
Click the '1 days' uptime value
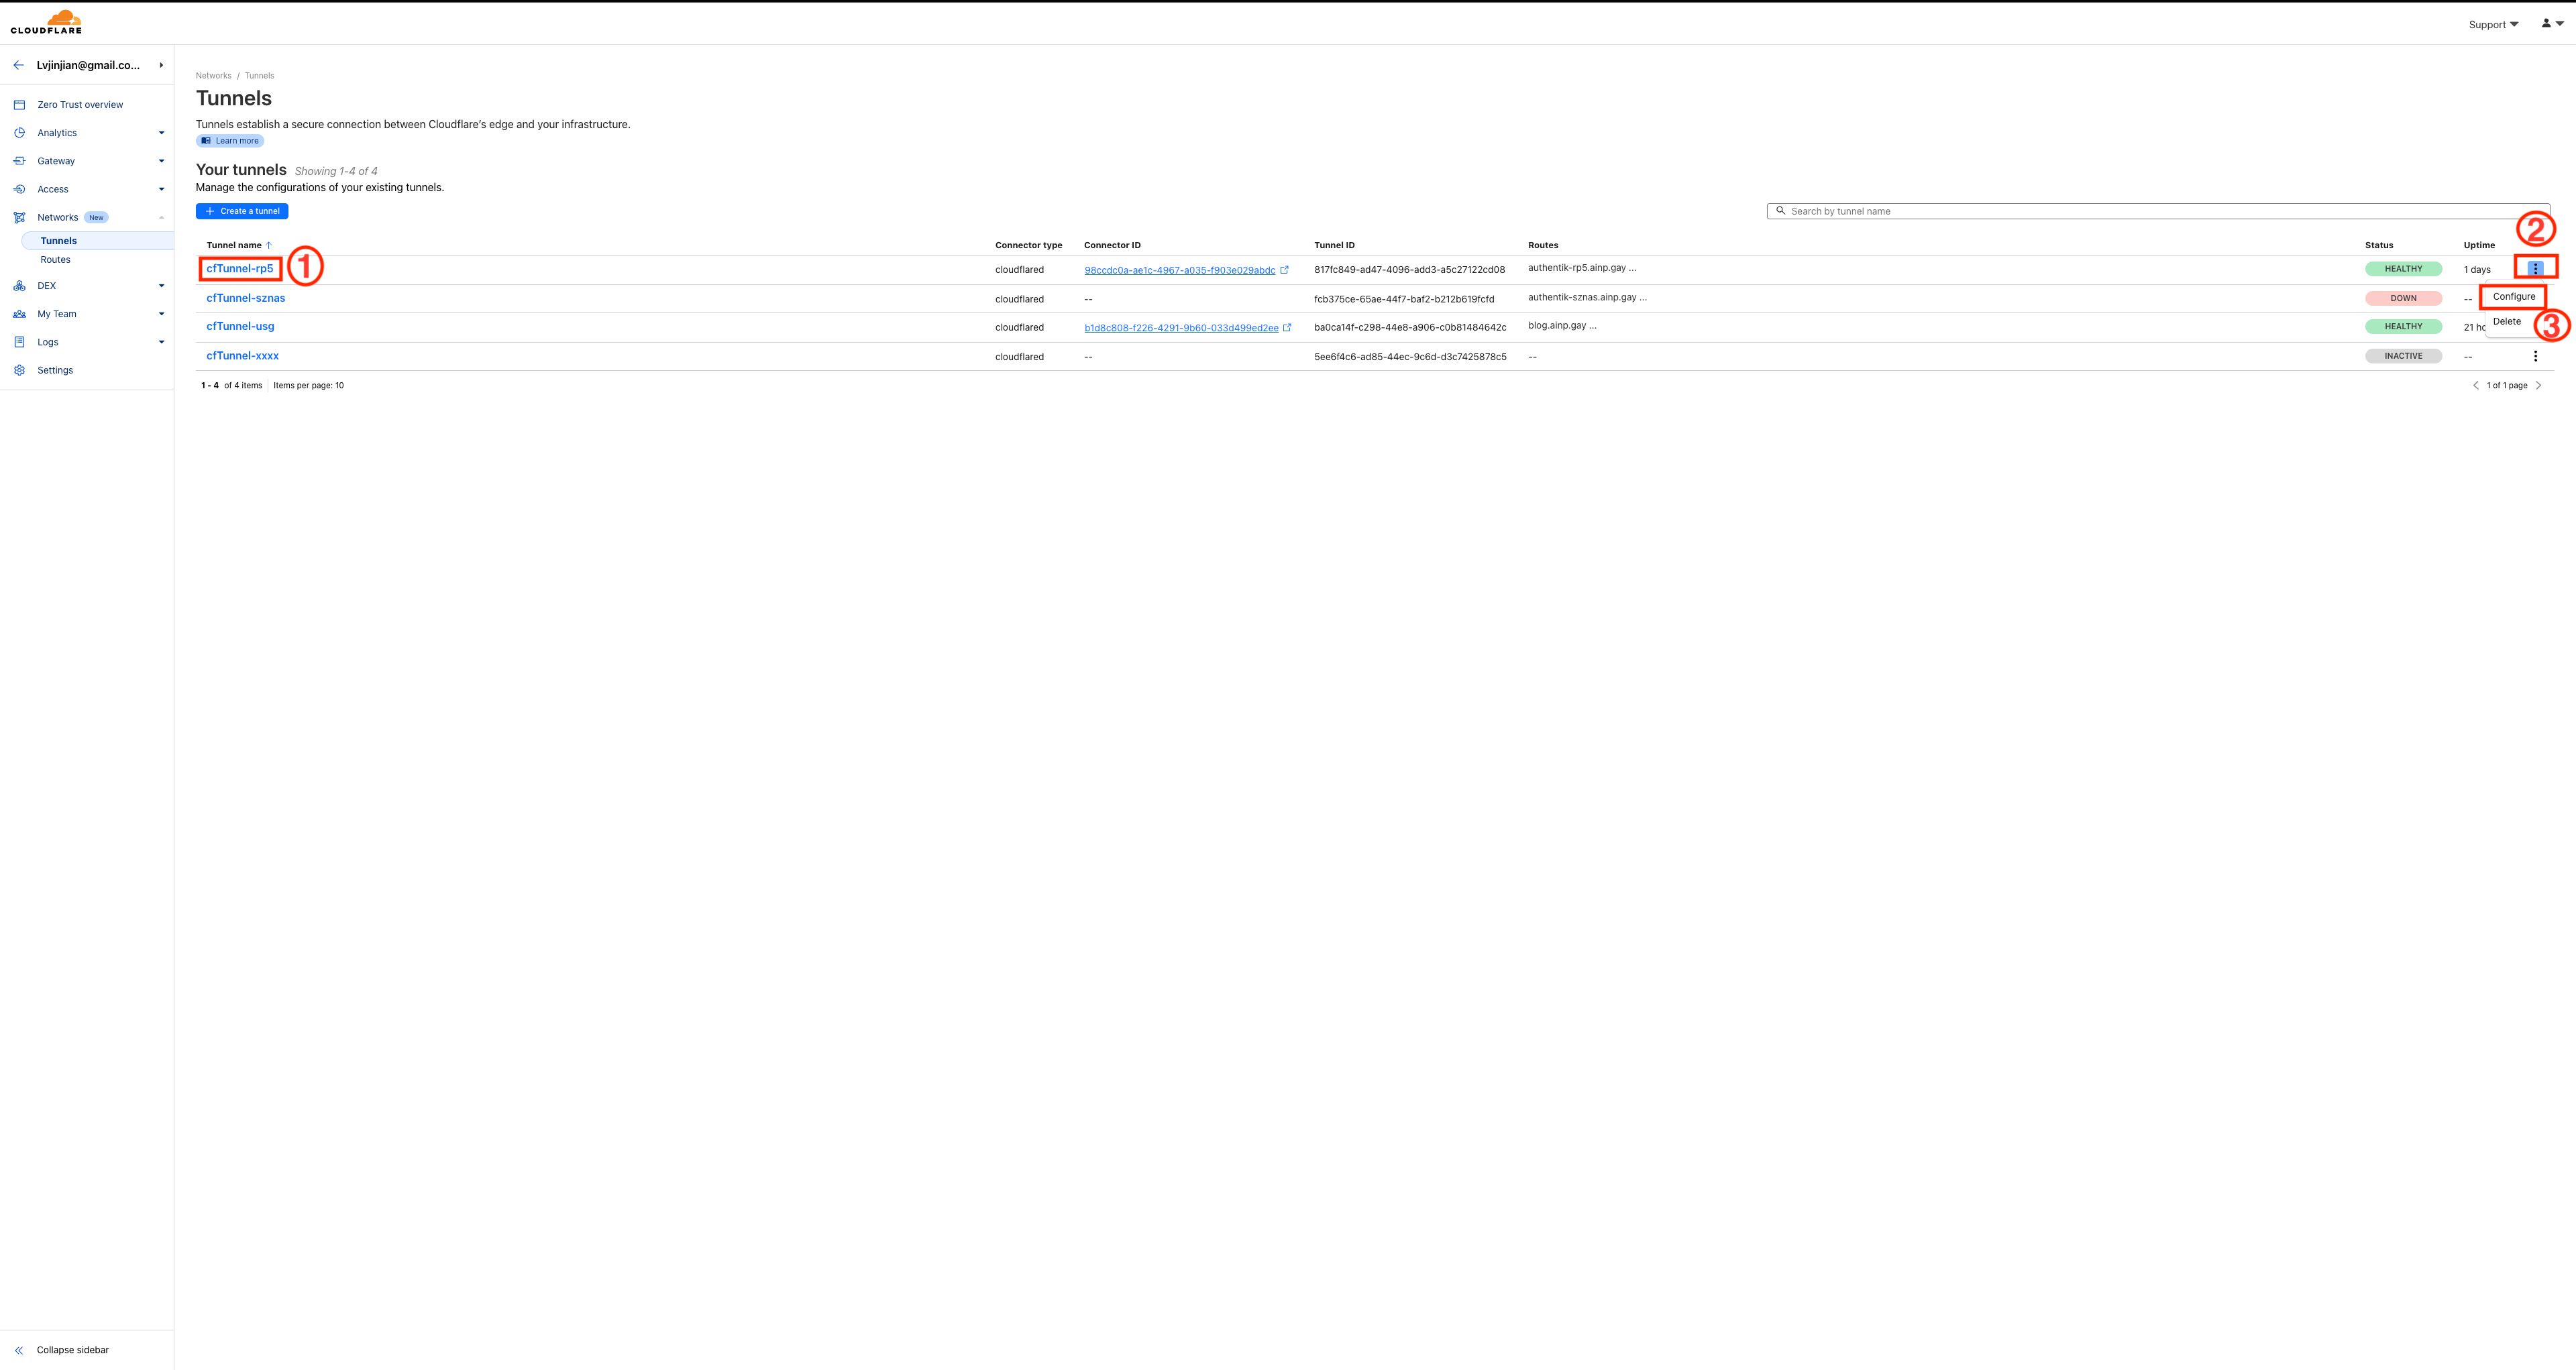pos(2477,270)
